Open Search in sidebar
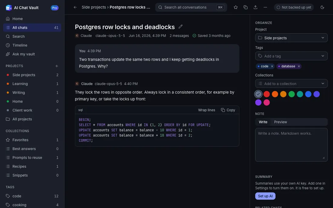 click(x=32, y=37)
